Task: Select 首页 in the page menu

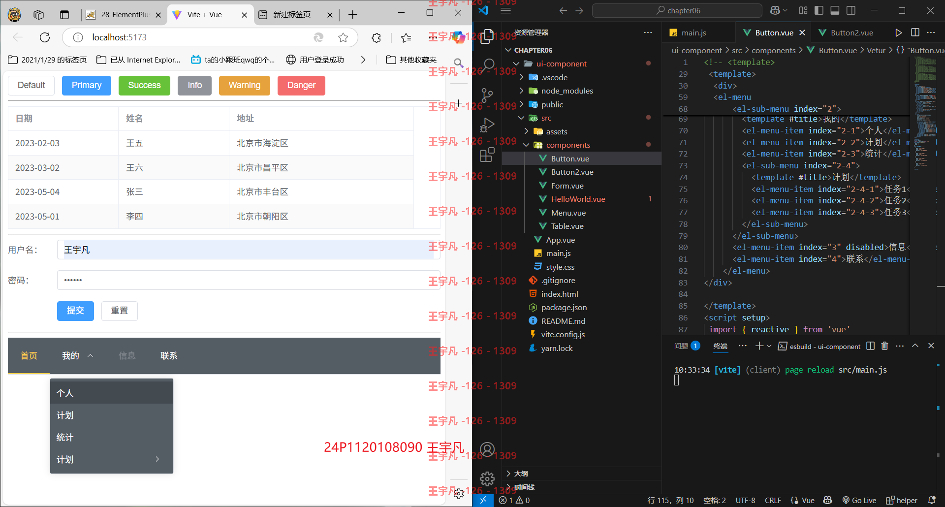Action: 29,356
